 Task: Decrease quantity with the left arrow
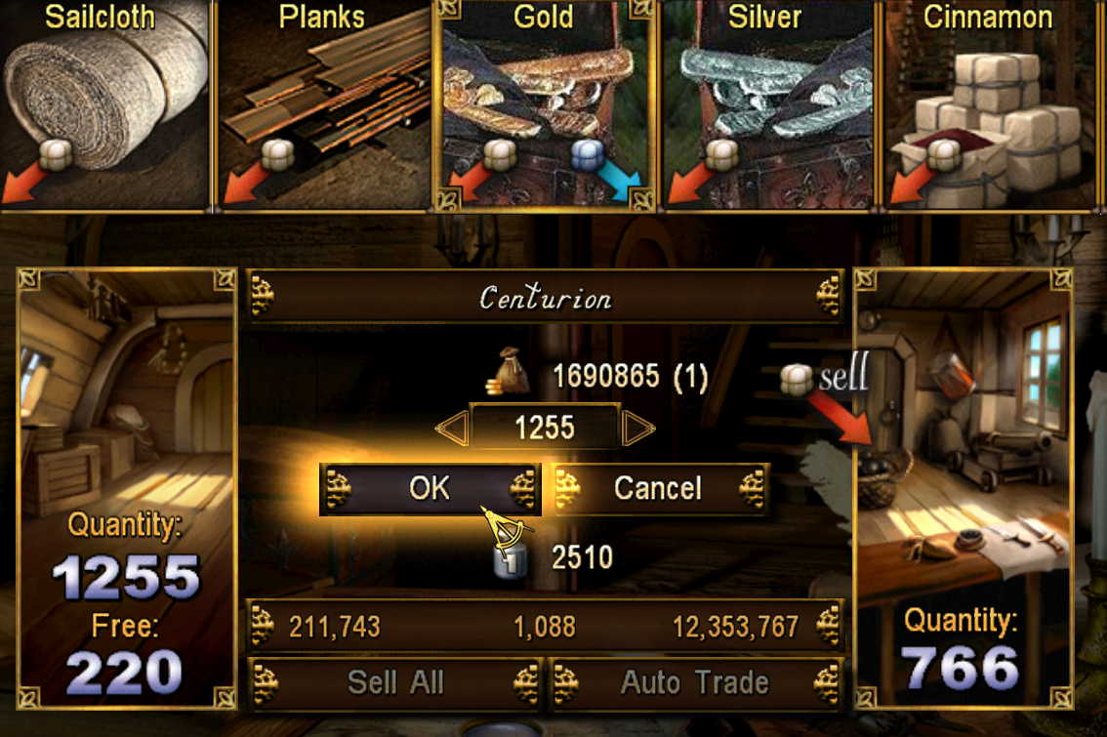click(x=452, y=429)
